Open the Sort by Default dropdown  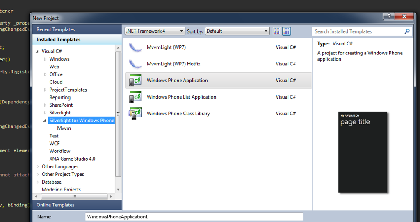237,31
